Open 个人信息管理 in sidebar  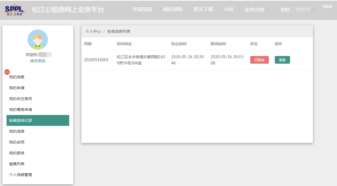point(21,175)
